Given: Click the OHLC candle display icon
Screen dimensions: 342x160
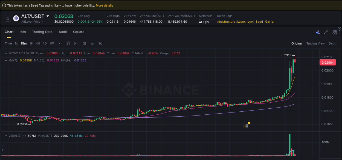Looking at the screenshot, I should 84,43.
